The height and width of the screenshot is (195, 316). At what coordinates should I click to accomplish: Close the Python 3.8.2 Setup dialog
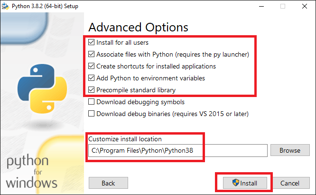(305, 6)
